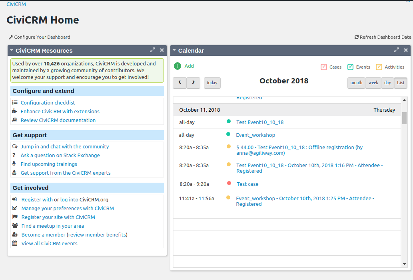Click calendar list scrollbar down arrow
Viewport: 413px width, 280px height.
(x=404, y=264)
